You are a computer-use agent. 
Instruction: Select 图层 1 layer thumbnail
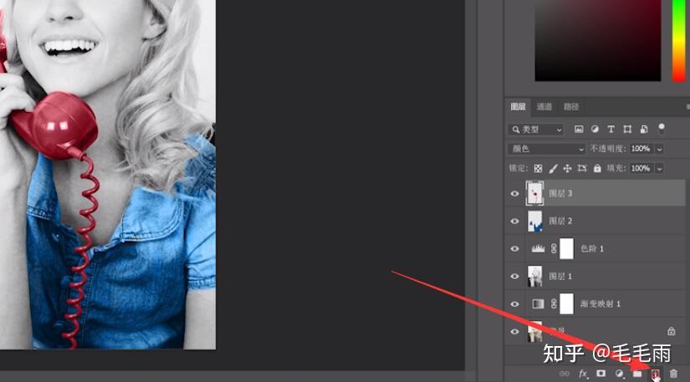click(x=534, y=277)
